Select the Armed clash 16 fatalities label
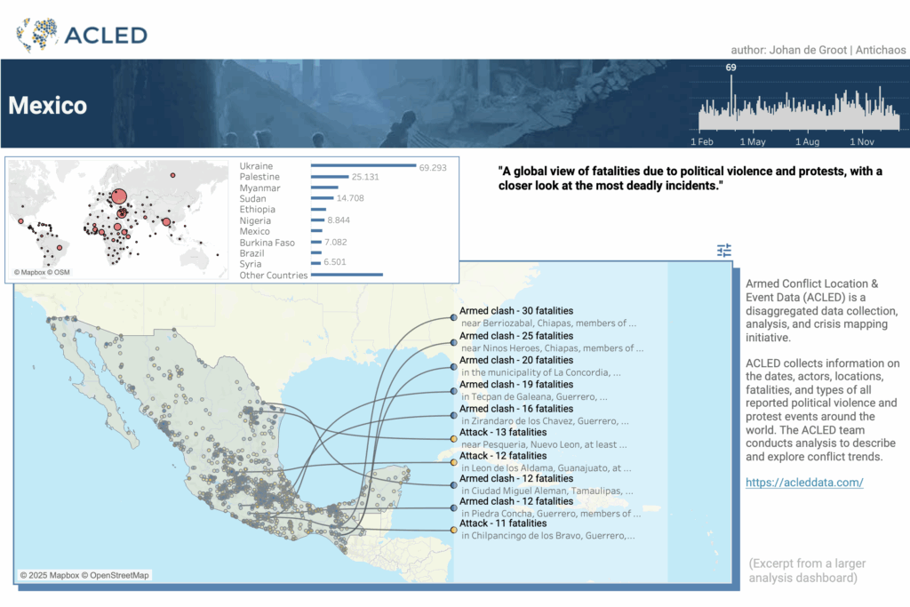 [515, 407]
